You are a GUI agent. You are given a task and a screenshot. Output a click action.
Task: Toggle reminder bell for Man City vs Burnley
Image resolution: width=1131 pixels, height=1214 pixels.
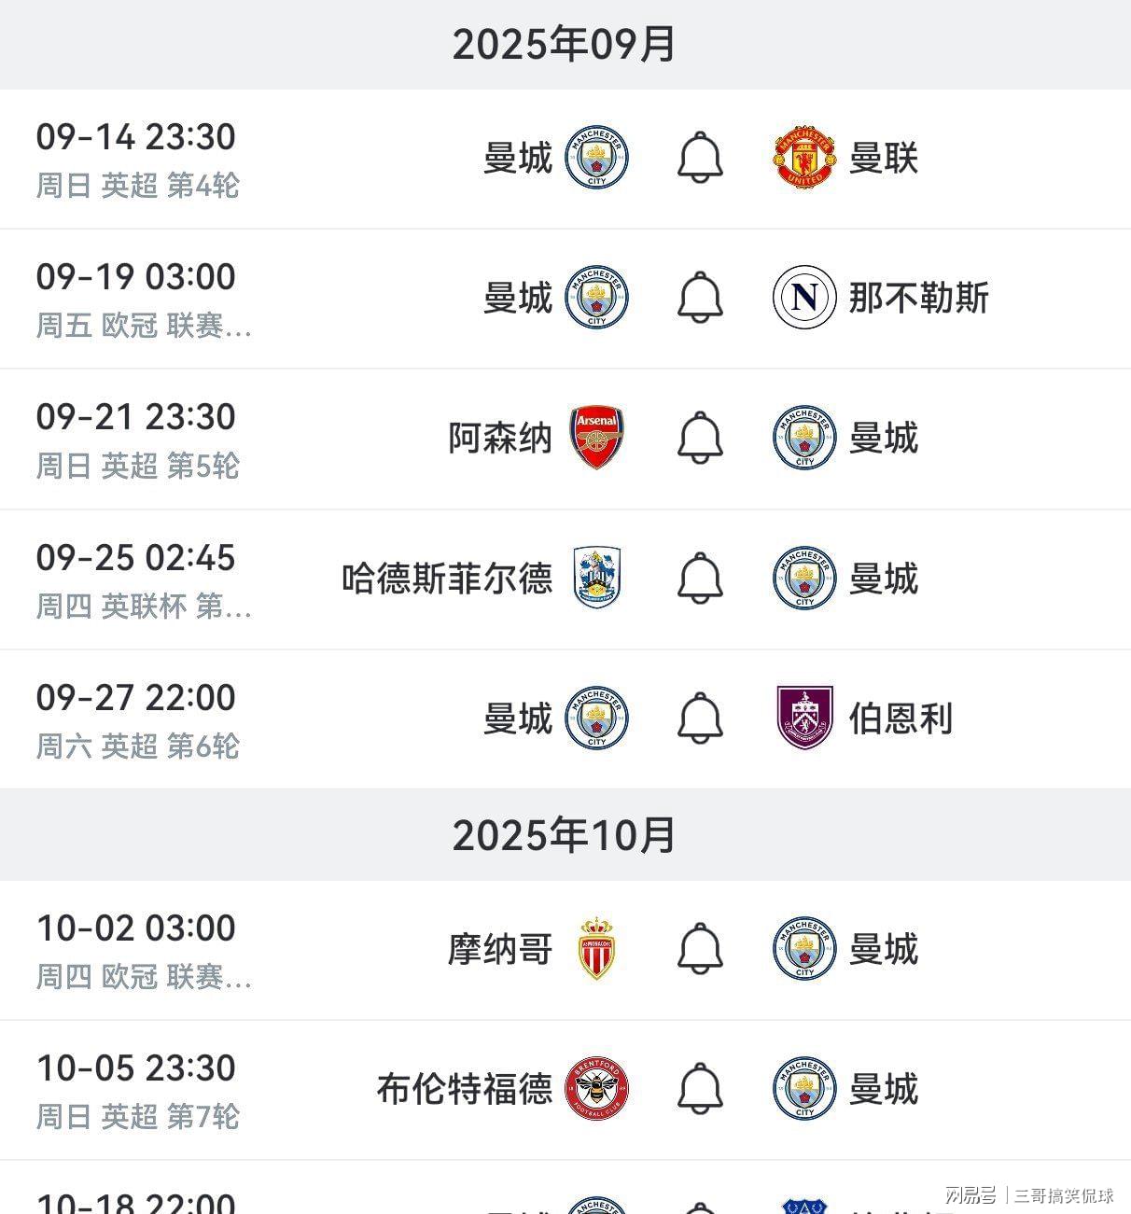[x=700, y=719]
